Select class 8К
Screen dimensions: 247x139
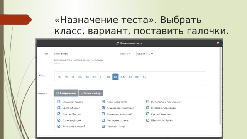click(144, 77)
